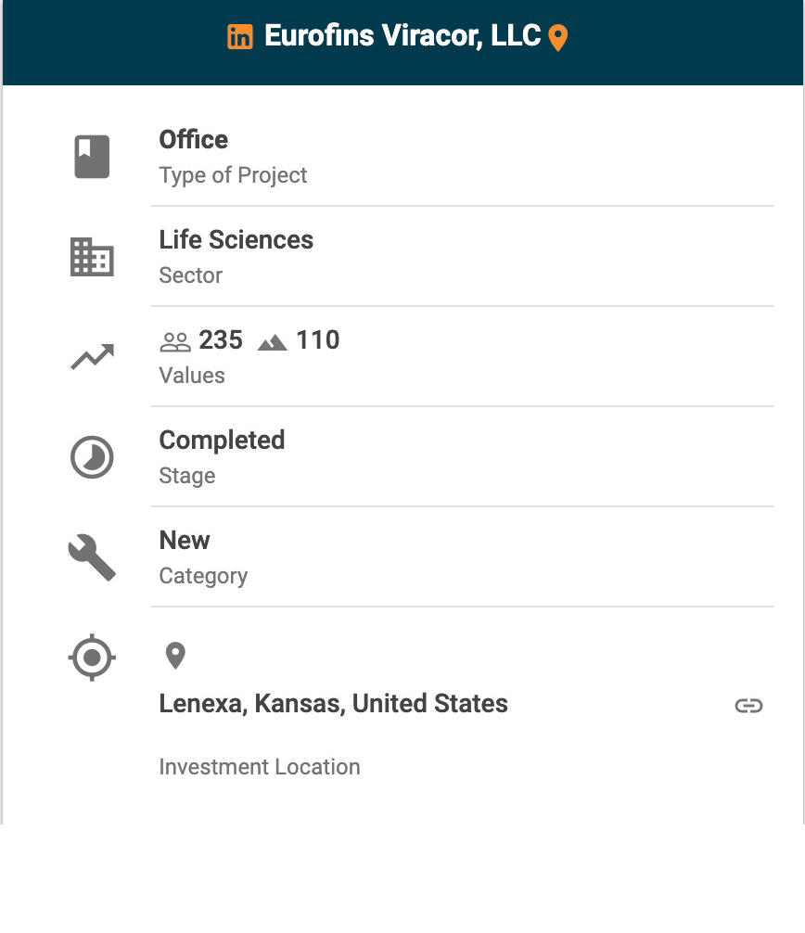Click the wrench icon beside Category
Viewport: 805px width, 933px height.
point(92,557)
